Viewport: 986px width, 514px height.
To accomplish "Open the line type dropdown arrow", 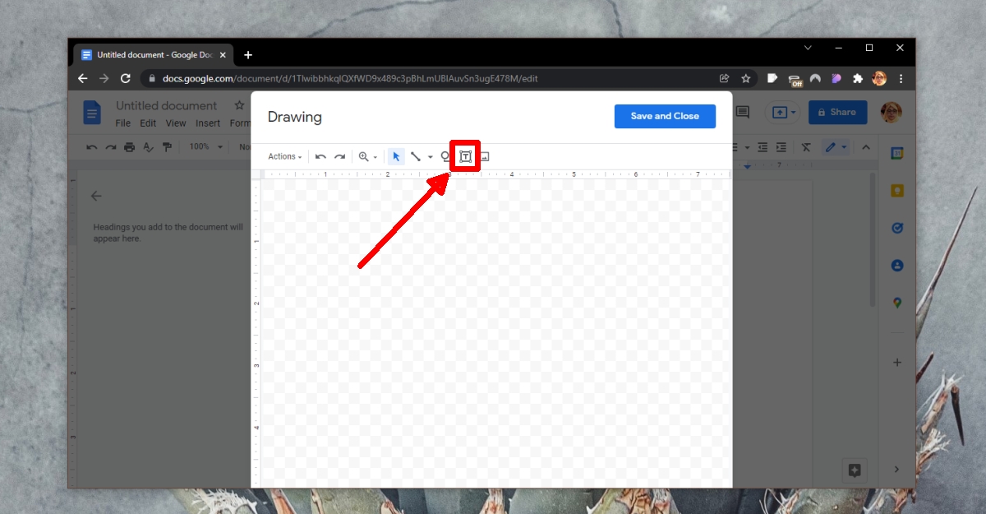I will 431,156.
